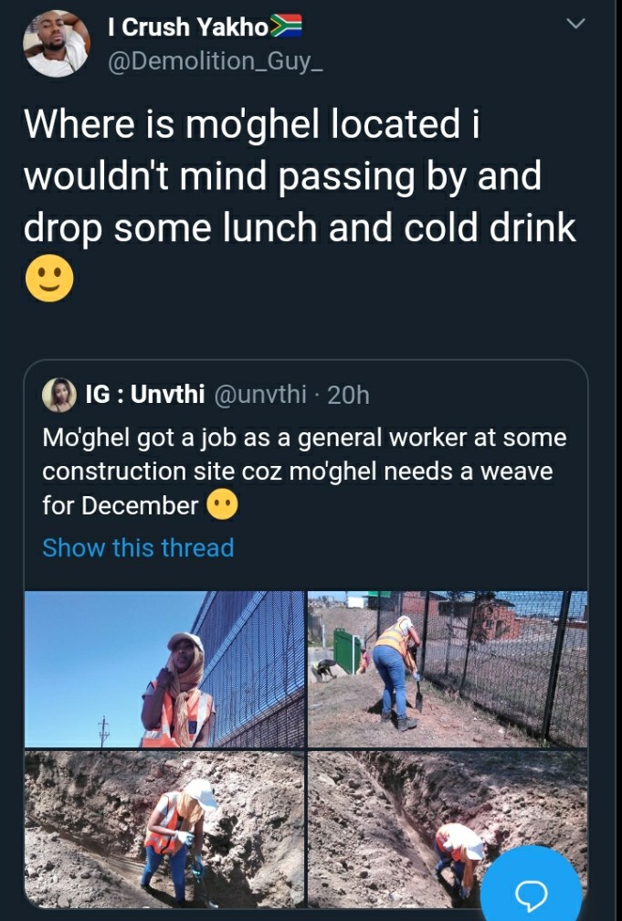Click the neutral face emoji after December
This screenshot has height=921, width=622.
tap(222, 505)
